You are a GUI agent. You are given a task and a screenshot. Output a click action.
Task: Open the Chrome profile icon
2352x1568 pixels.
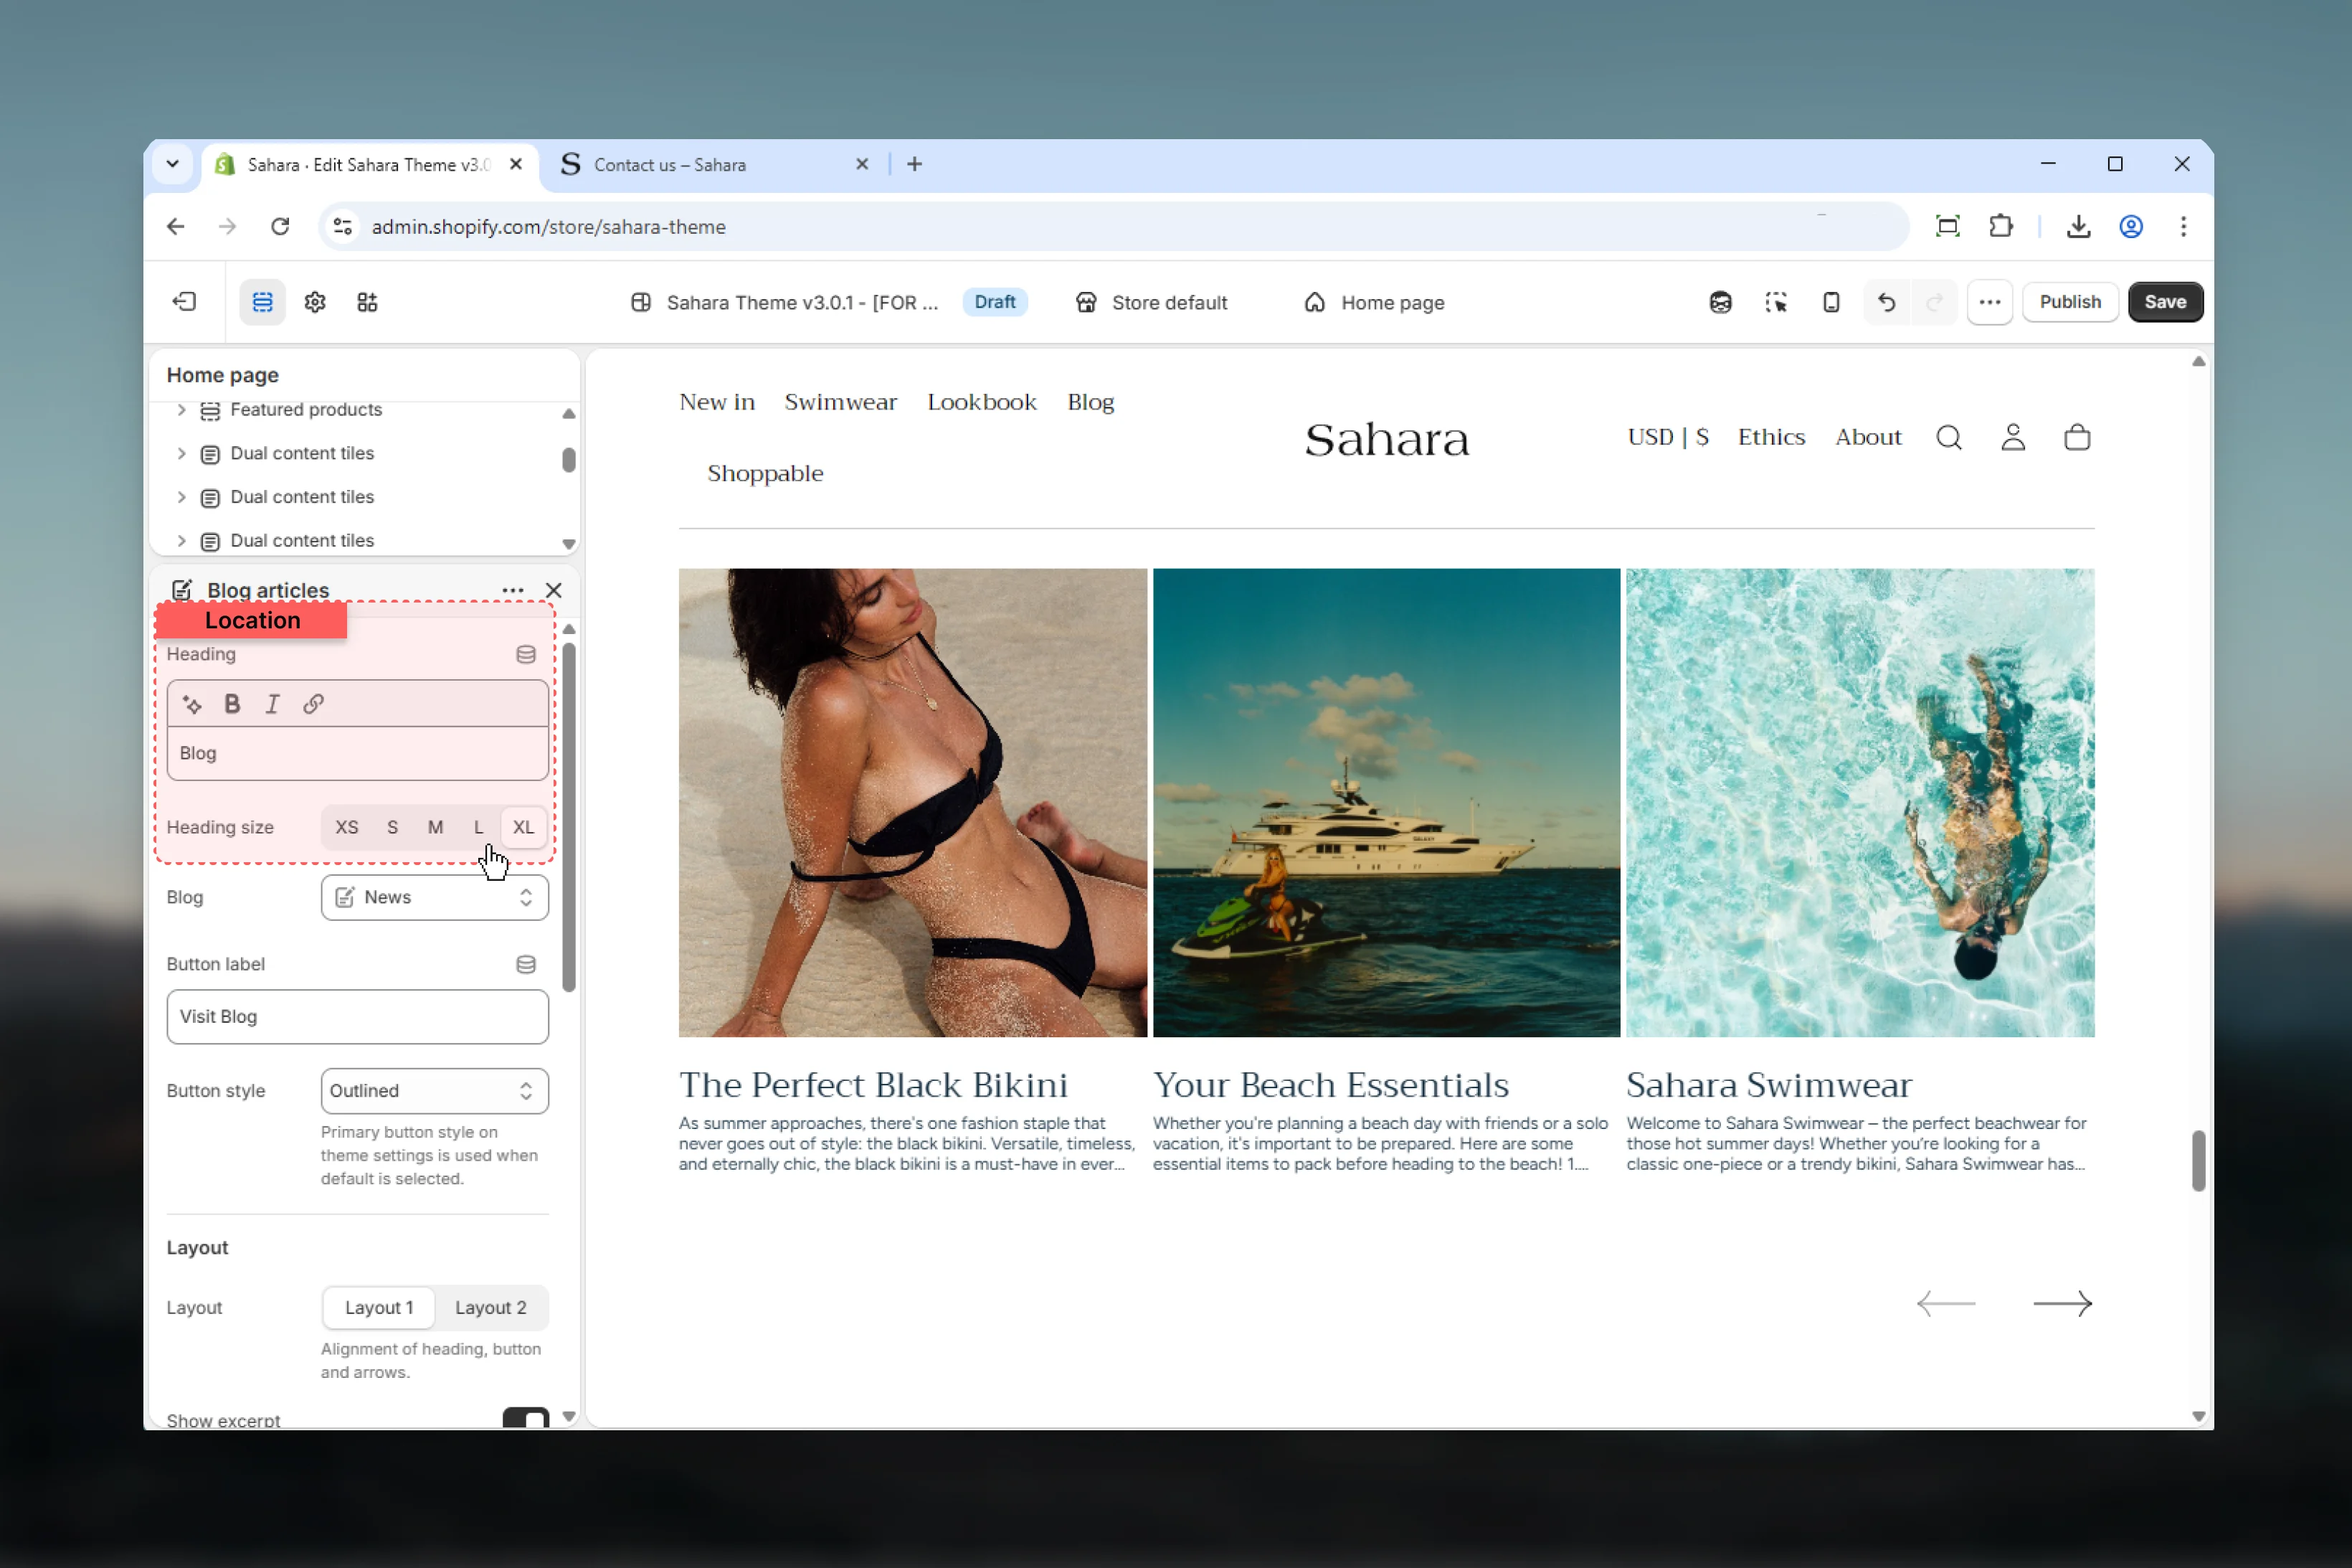[x=2130, y=227]
